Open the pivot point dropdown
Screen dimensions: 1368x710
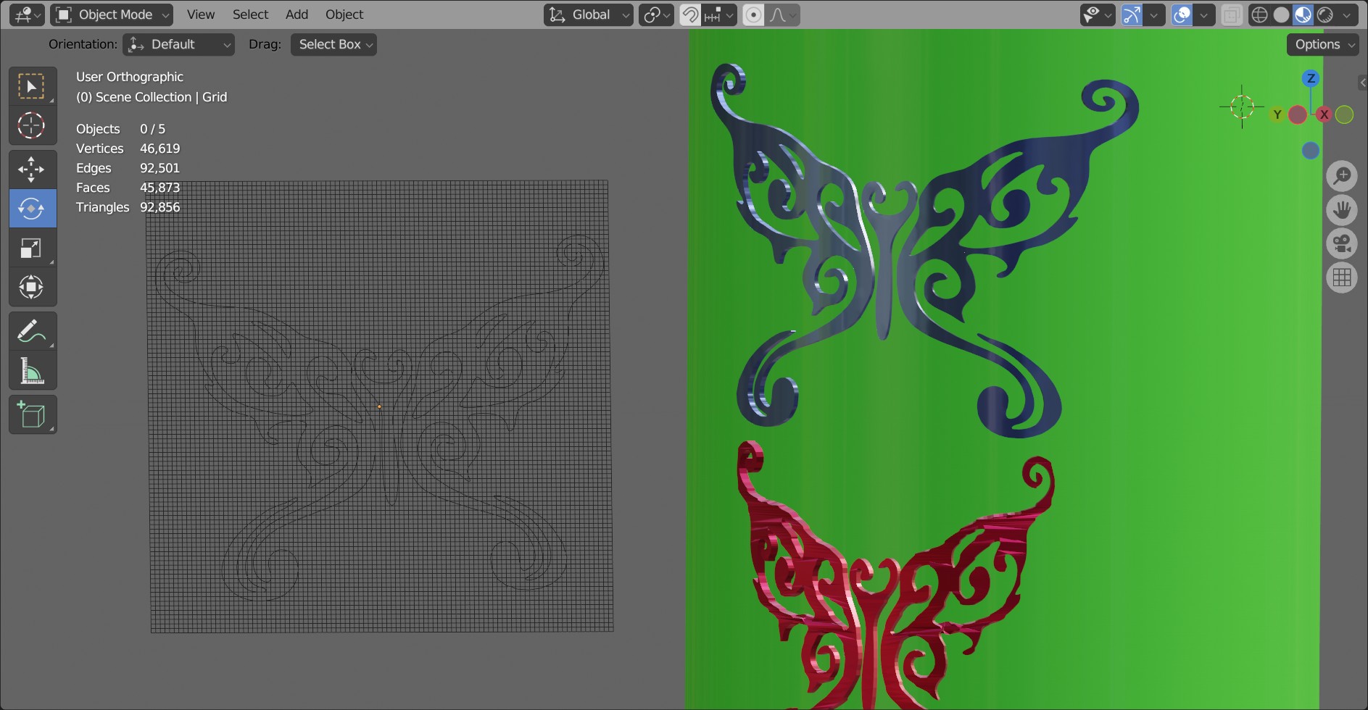pos(656,14)
